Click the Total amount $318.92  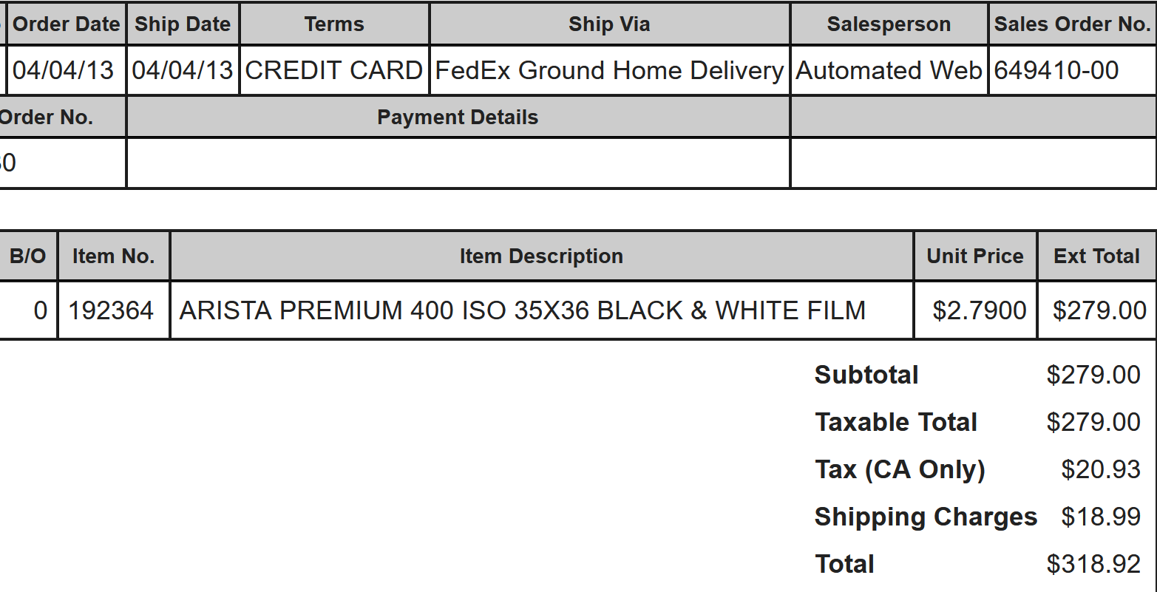(x=1093, y=564)
